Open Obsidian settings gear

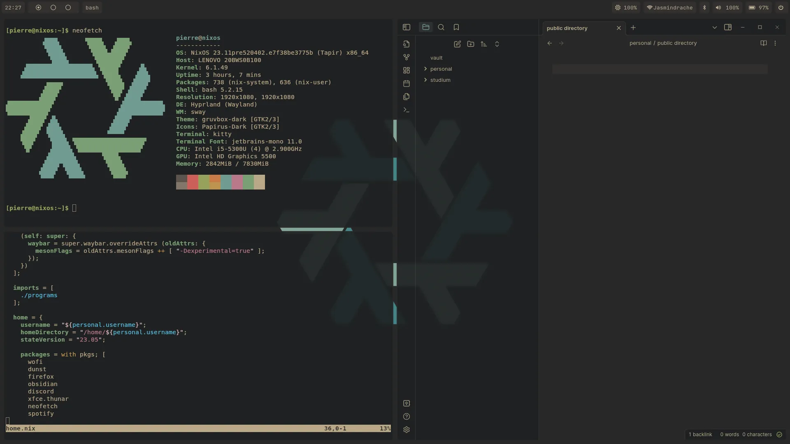tap(407, 430)
